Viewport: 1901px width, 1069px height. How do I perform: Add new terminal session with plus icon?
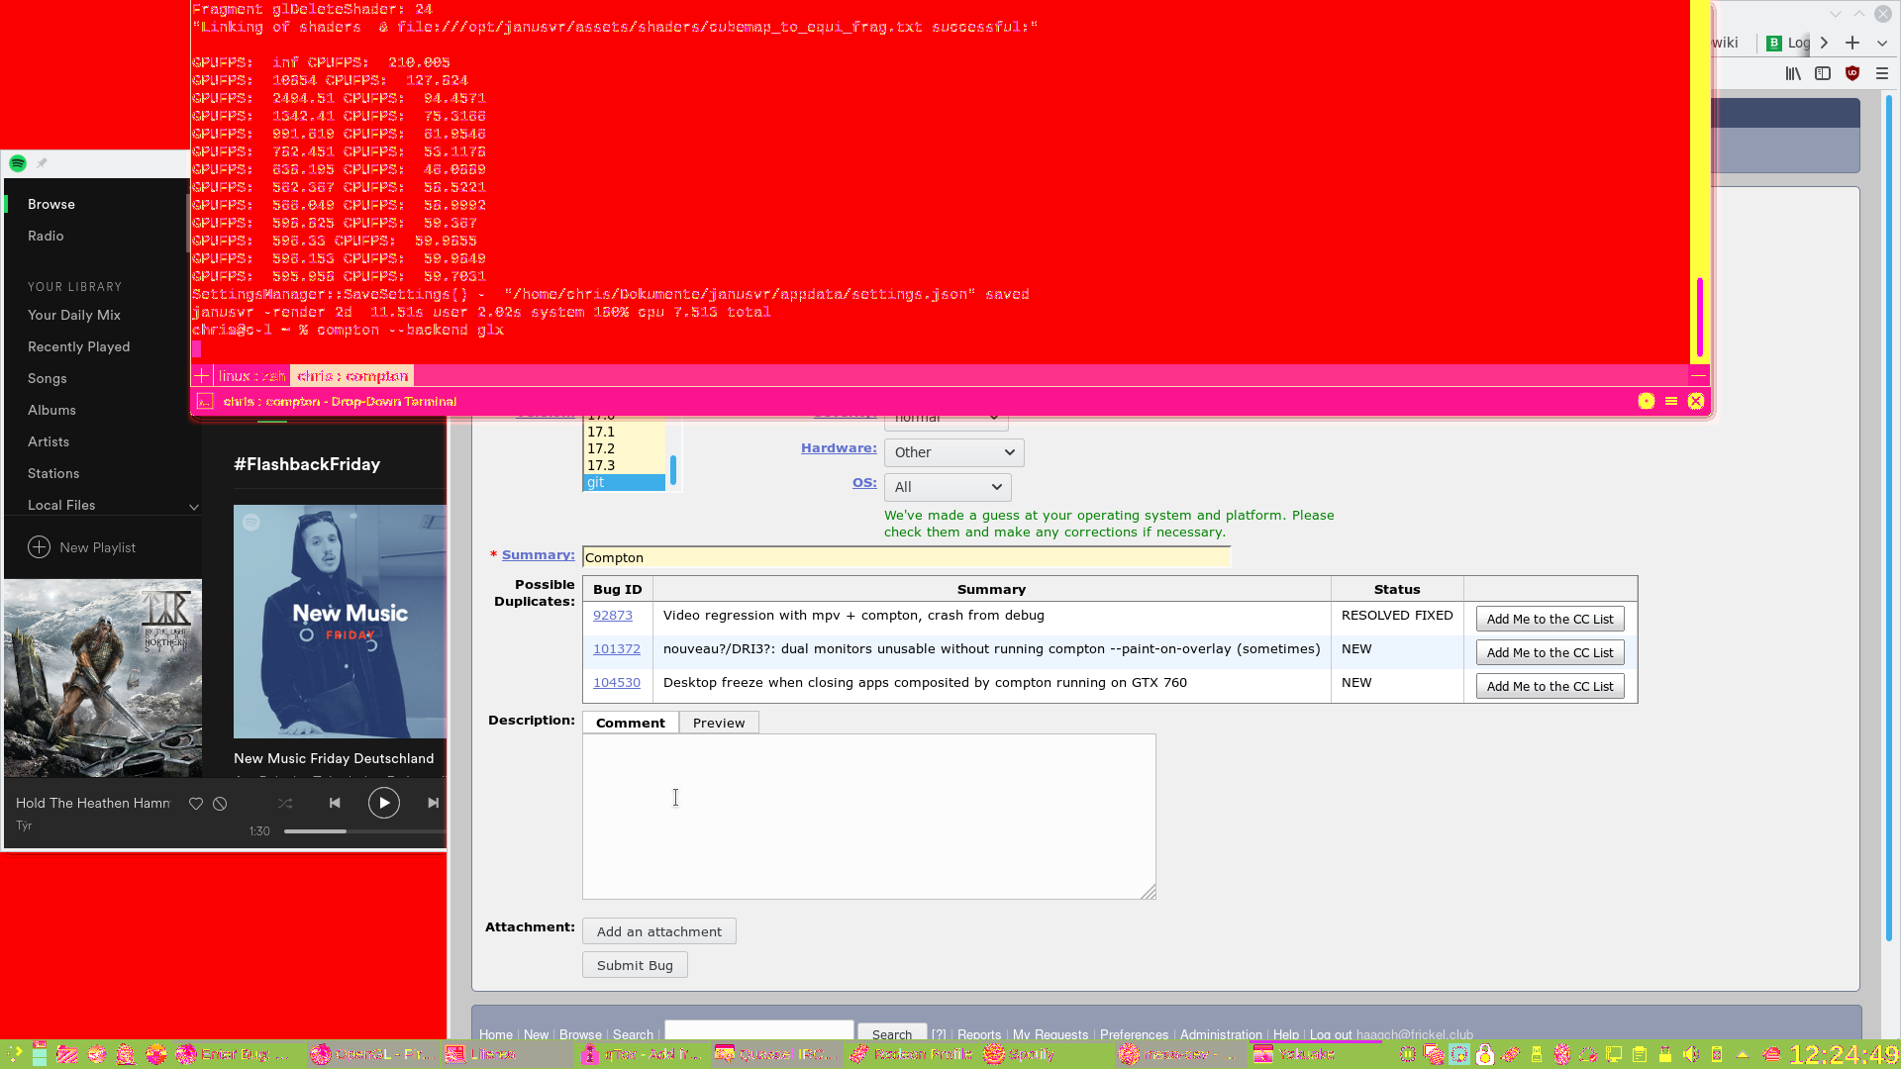click(202, 376)
